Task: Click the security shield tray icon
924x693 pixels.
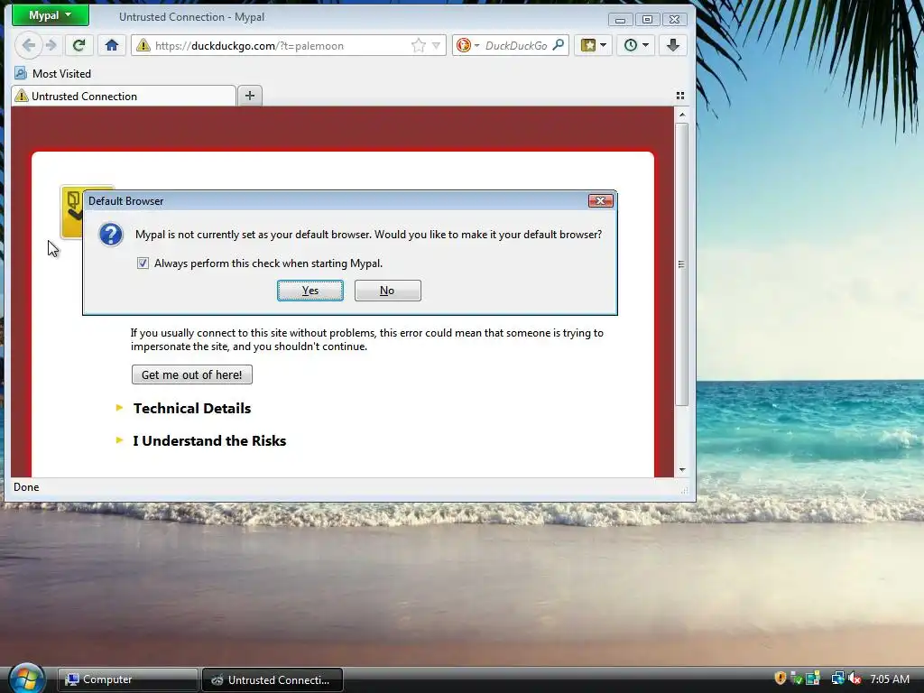Action: (x=781, y=679)
